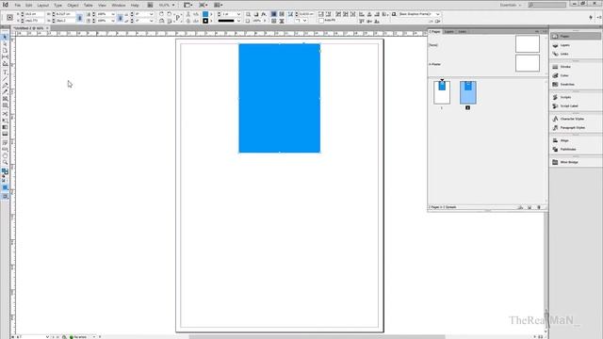Open the Mini Bridge panel from the dock
Screen dimensions: 603x339
click(576, 162)
